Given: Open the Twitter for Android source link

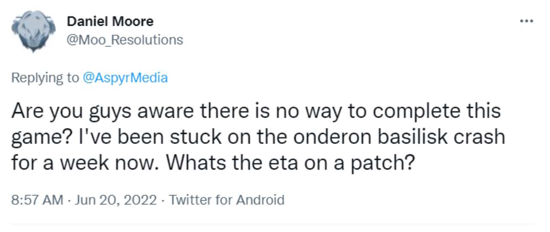Looking at the screenshot, I should 227,200.
